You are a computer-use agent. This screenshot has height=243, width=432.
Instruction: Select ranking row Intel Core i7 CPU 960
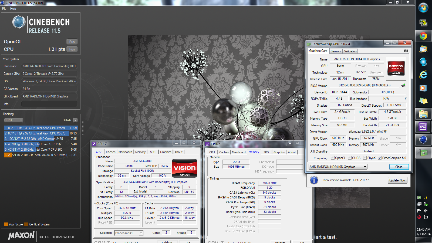click(41, 144)
